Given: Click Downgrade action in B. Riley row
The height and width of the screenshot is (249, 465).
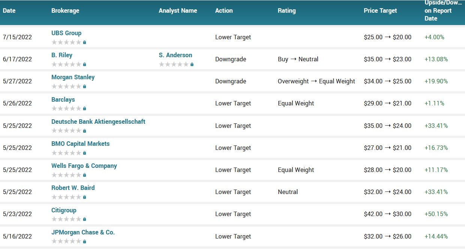Looking at the screenshot, I should (231, 59).
